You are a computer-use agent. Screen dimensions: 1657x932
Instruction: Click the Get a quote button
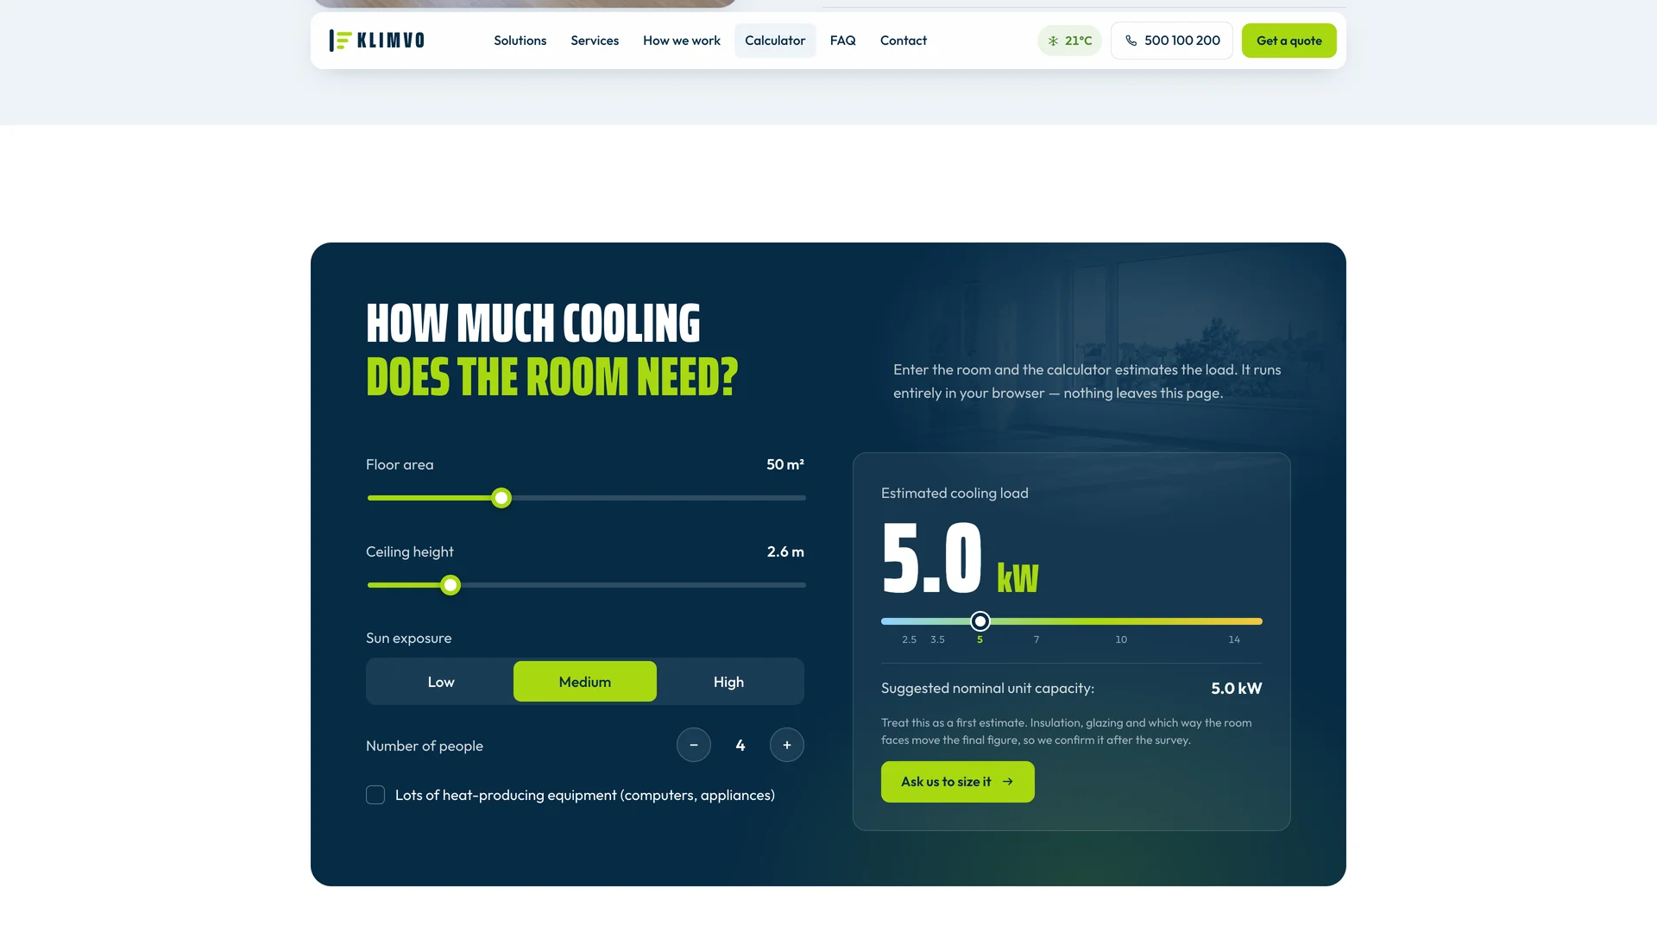pyautogui.click(x=1288, y=41)
